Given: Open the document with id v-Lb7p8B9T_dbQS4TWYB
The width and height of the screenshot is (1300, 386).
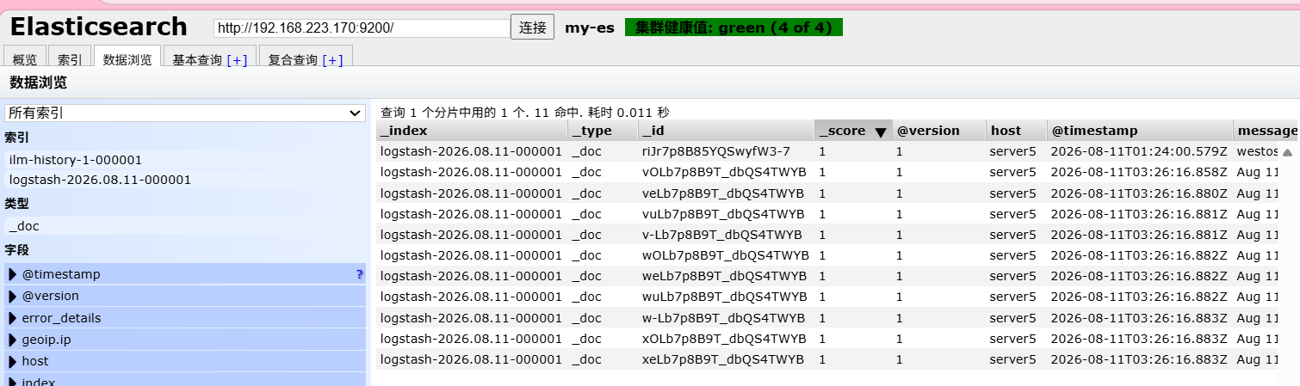Looking at the screenshot, I should pyautogui.click(x=722, y=235).
